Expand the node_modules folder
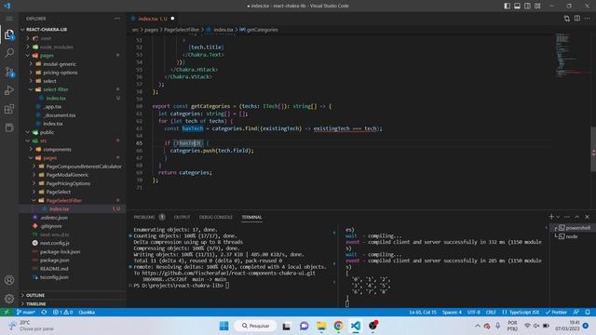The width and height of the screenshot is (596, 335). [x=56, y=47]
